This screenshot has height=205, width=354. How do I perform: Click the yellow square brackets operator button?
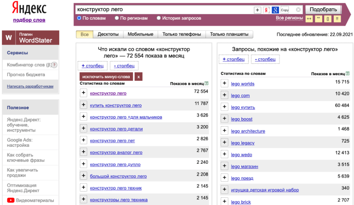tap(328, 19)
